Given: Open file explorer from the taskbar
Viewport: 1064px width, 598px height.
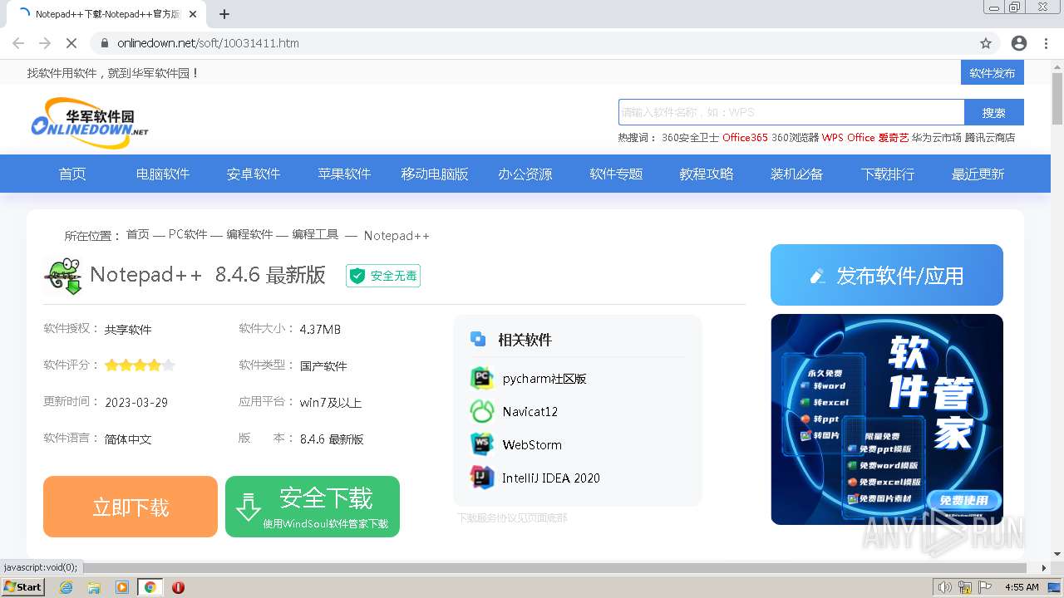Looking at the screenshot, I should (x=94, y=587).
